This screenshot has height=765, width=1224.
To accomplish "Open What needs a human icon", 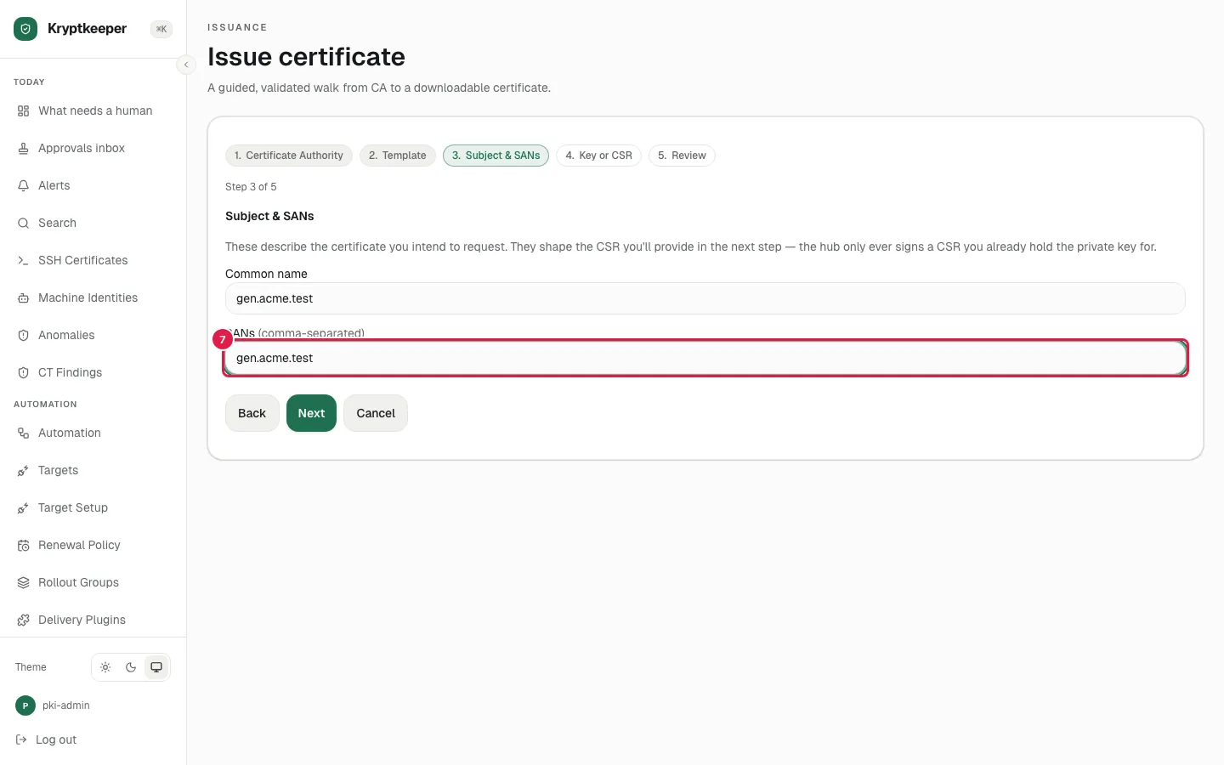I will click(24, 111).
